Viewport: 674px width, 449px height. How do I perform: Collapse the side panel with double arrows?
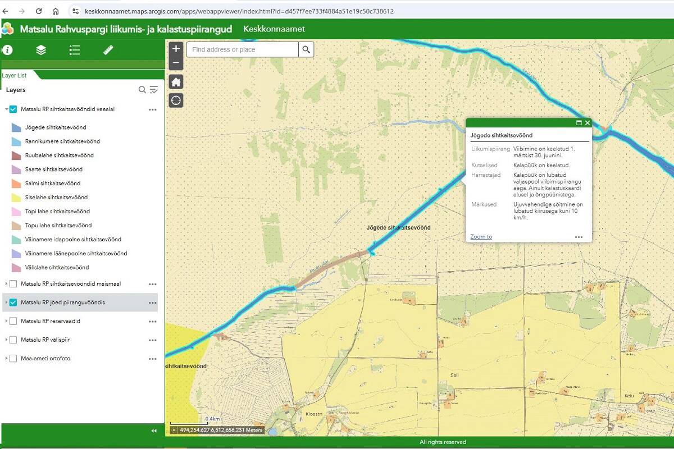(x=154, y=431)
